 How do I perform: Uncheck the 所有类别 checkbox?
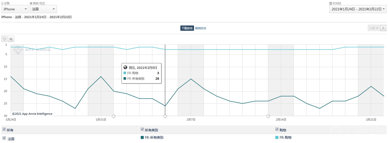pyautogui.click(x=142, y=129)
